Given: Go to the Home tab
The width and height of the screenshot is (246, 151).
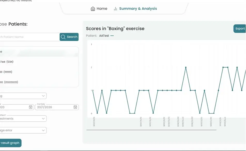Looking at the screenshot, I should tap(99, 8).
